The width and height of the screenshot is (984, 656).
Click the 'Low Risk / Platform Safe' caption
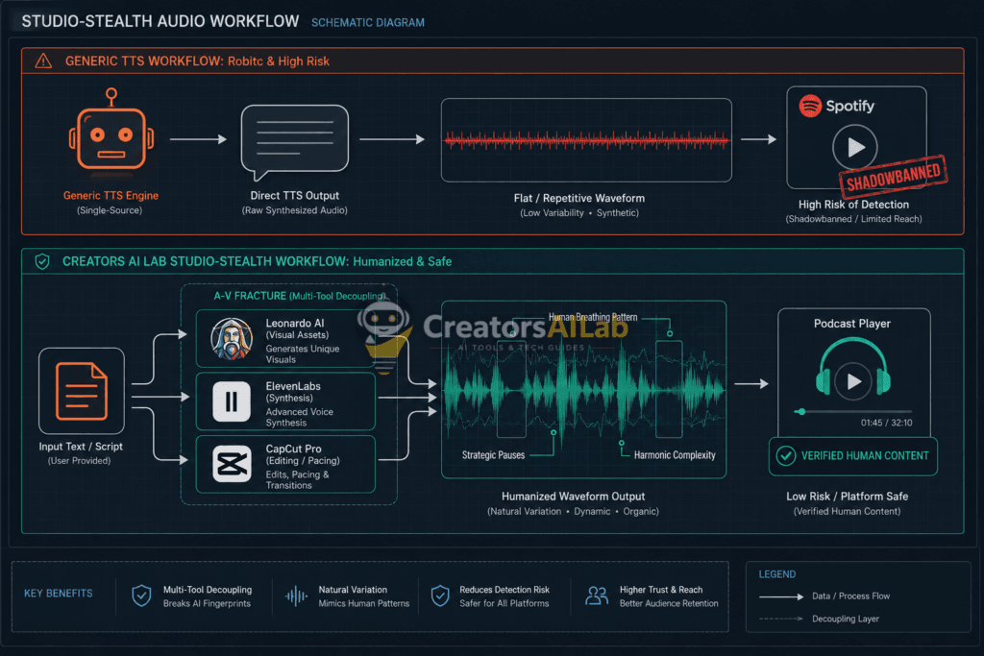click(x=848, y=497)
